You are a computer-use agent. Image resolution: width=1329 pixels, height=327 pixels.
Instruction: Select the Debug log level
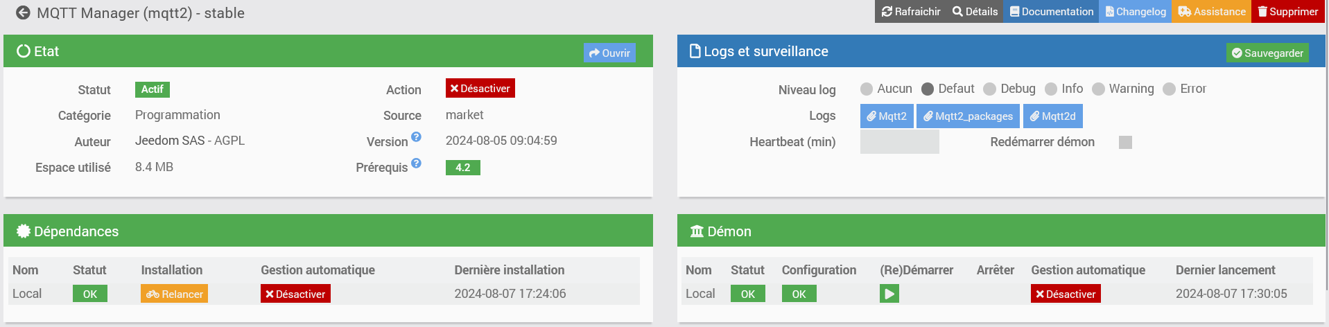point(990,89)
